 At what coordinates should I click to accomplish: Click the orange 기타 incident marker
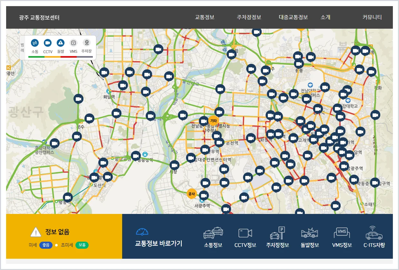(214, 121)
